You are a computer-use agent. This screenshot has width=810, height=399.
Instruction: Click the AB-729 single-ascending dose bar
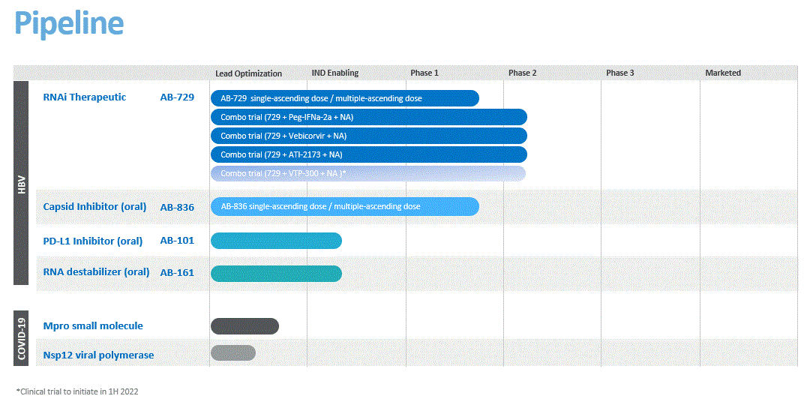click(344, 98)
